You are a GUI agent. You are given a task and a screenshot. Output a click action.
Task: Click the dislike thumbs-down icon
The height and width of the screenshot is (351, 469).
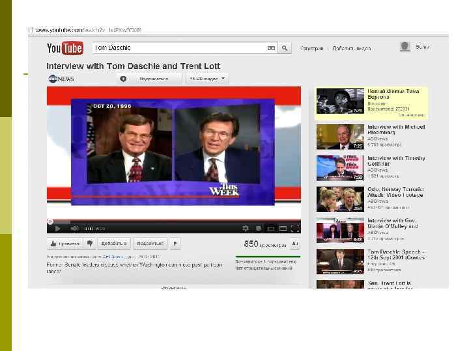(90, 244)
